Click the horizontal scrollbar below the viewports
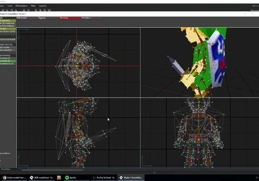The width and height of the screenshot is (259, 181). pos(52,170)
